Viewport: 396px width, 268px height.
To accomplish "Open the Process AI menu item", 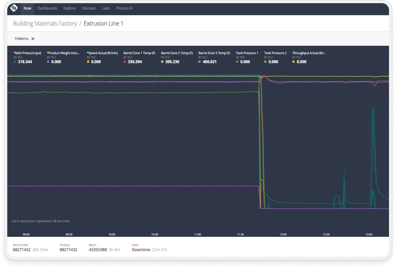I will [124, 8].
